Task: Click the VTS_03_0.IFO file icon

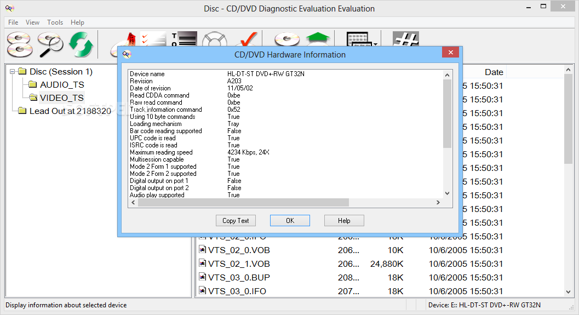Action: point(202,291)
